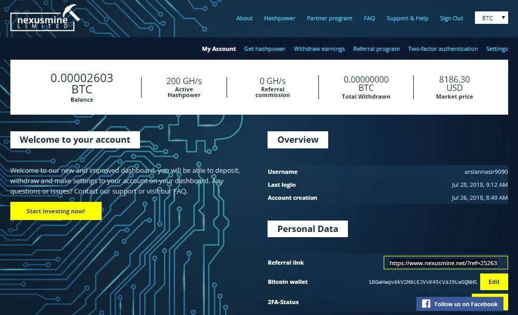Switch to Get hashpower tab
This screenshot has height=315, width=518.
(x=264, y=49)
